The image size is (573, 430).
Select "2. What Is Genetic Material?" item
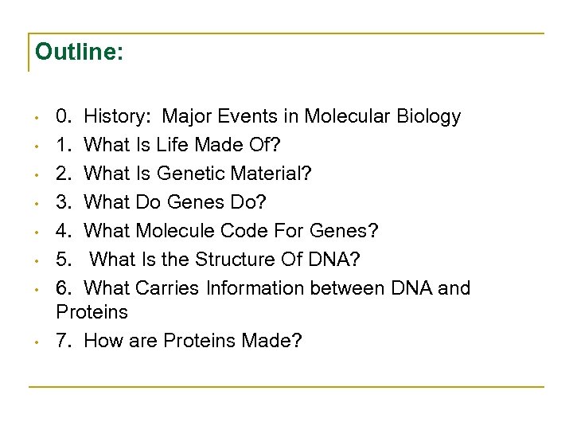[184, 174]
